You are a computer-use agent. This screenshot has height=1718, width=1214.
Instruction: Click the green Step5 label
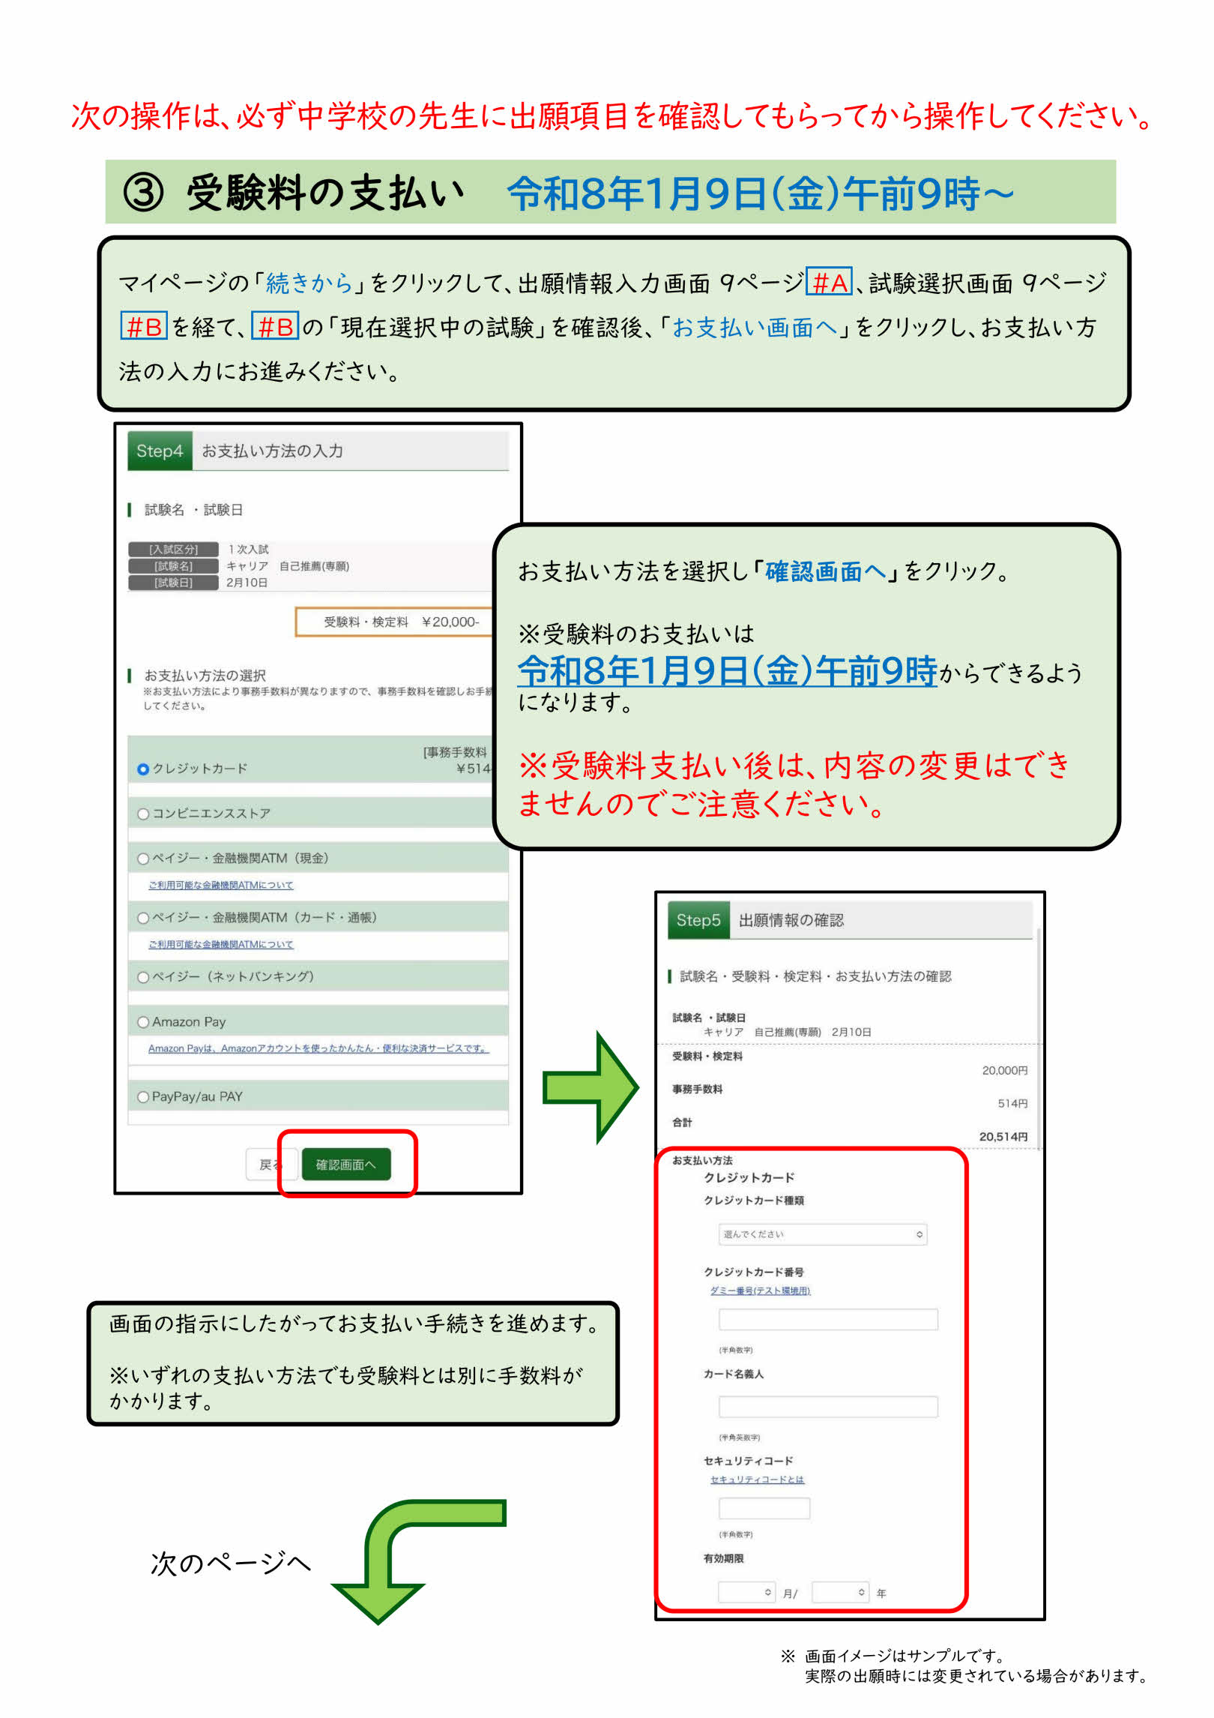(x=698, y=920)
